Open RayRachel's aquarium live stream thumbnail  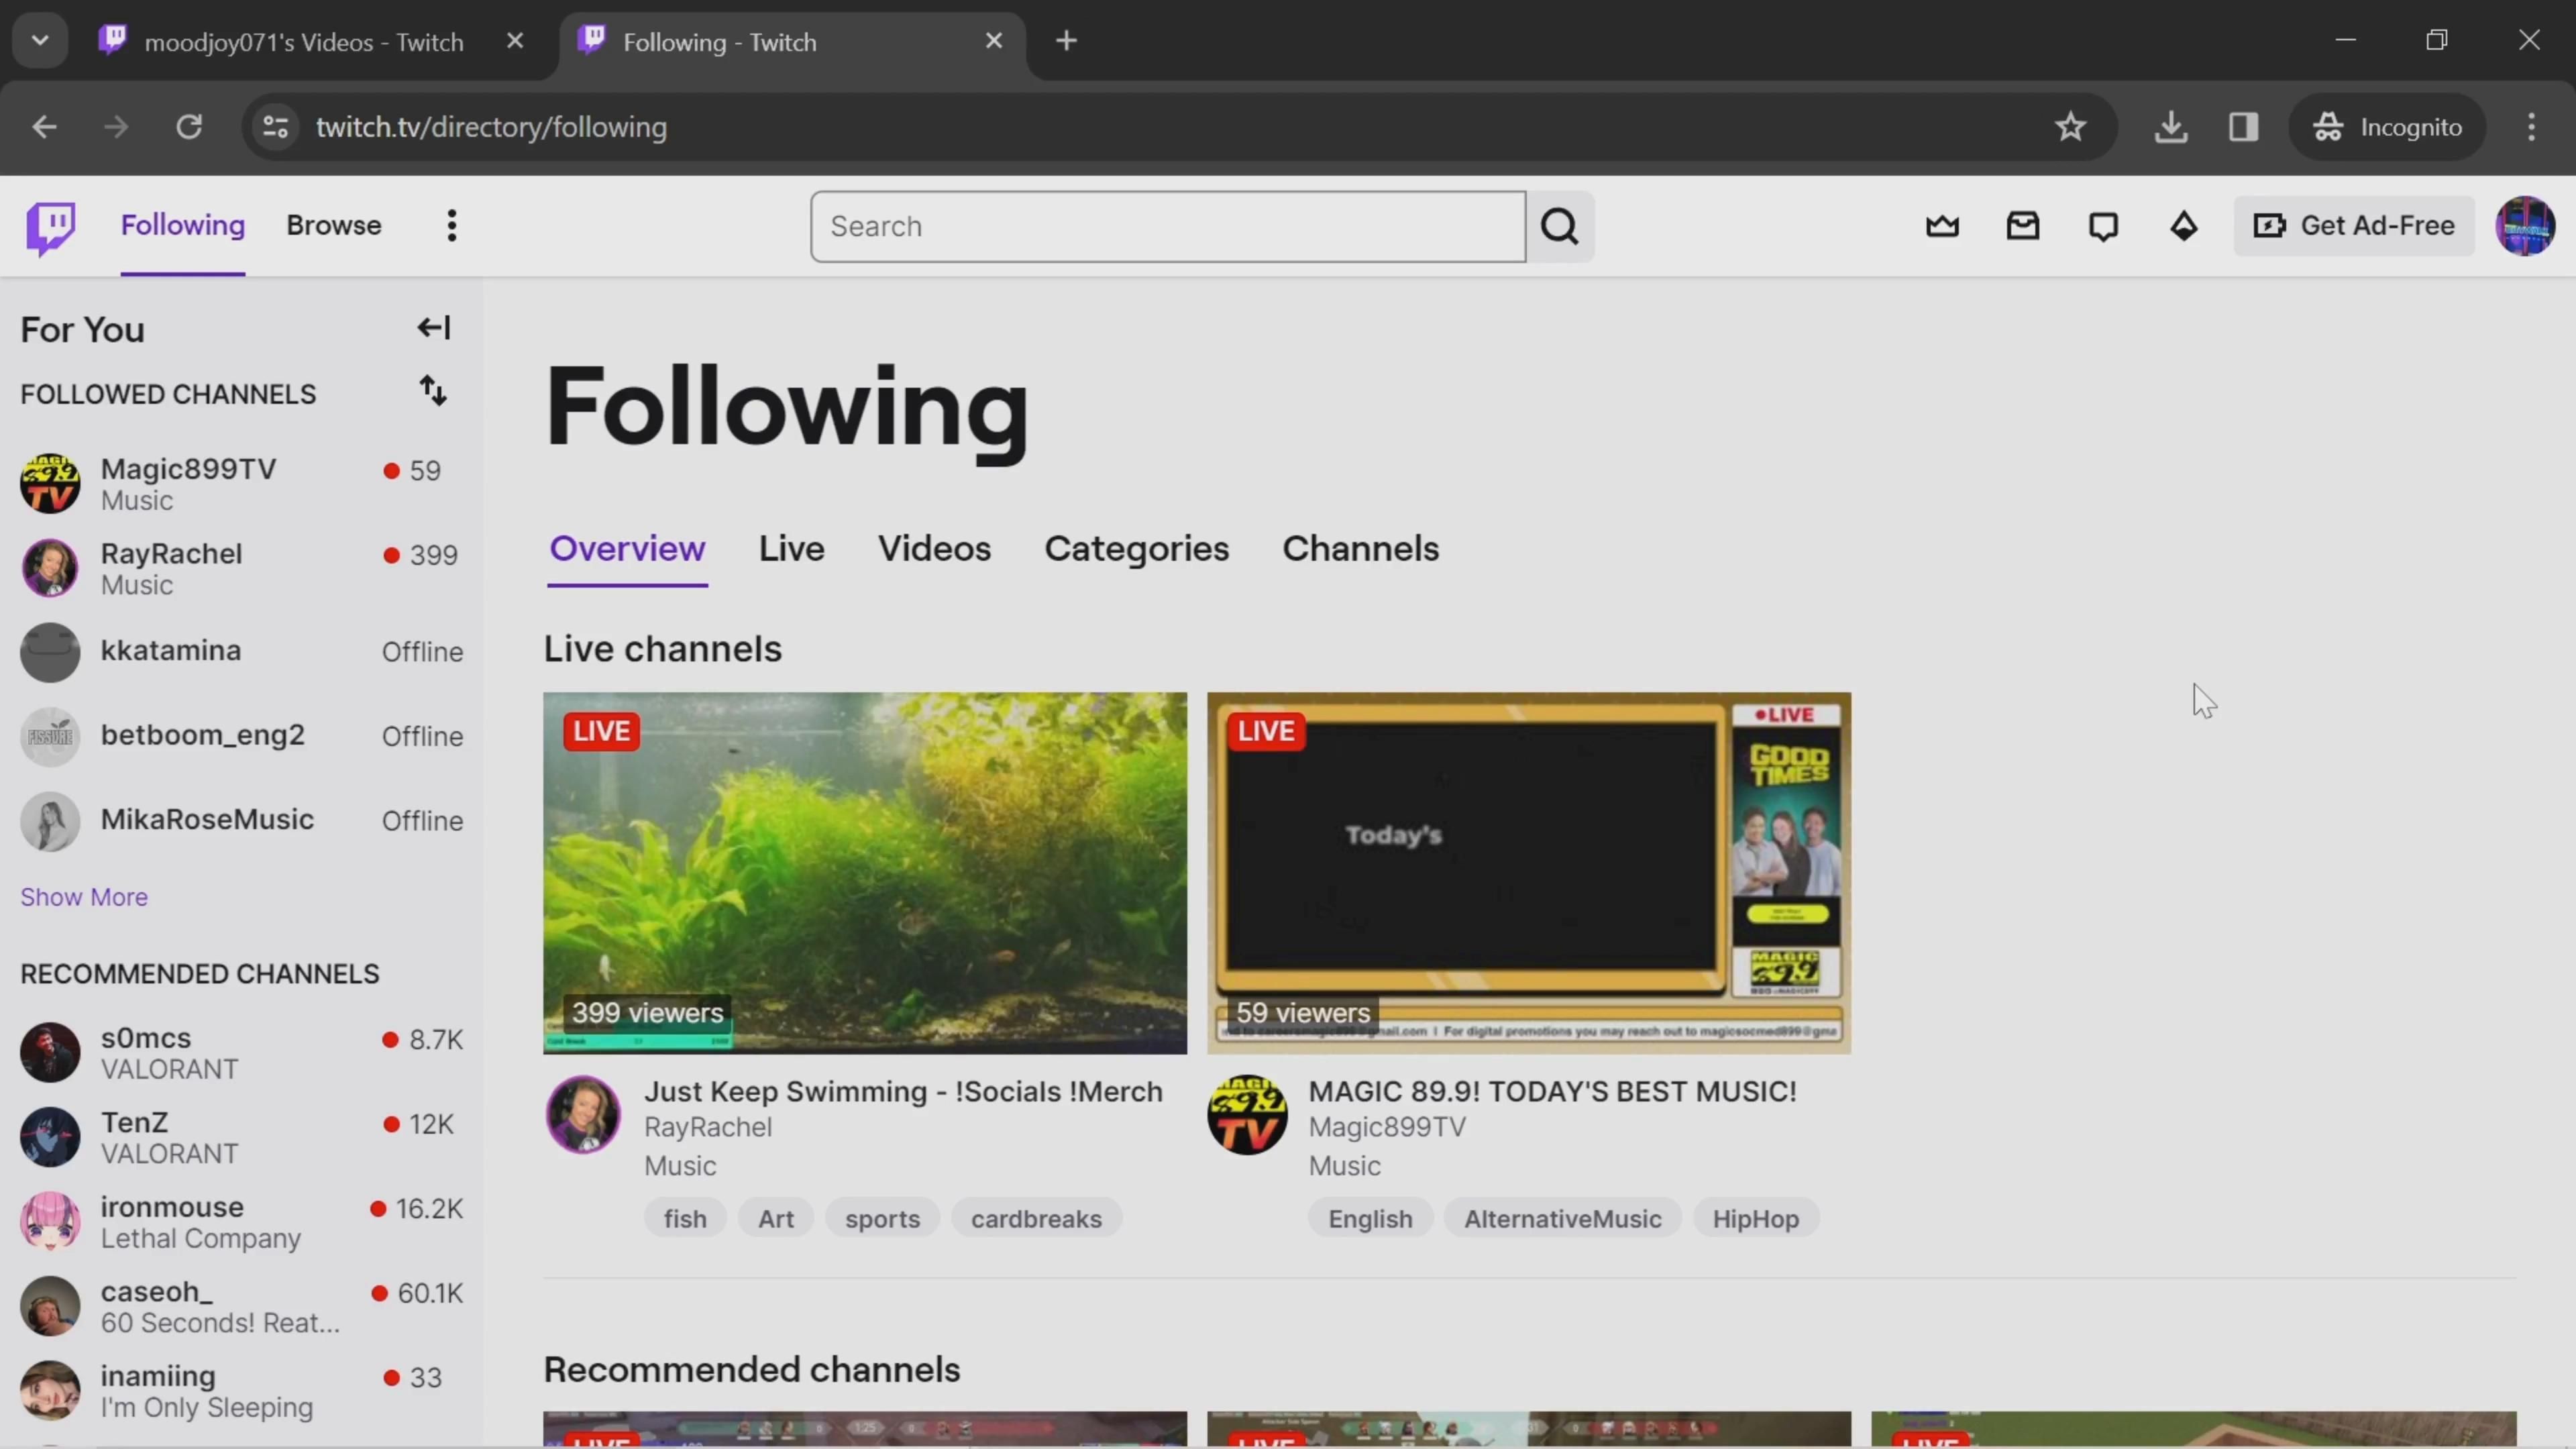coord(865,872)
